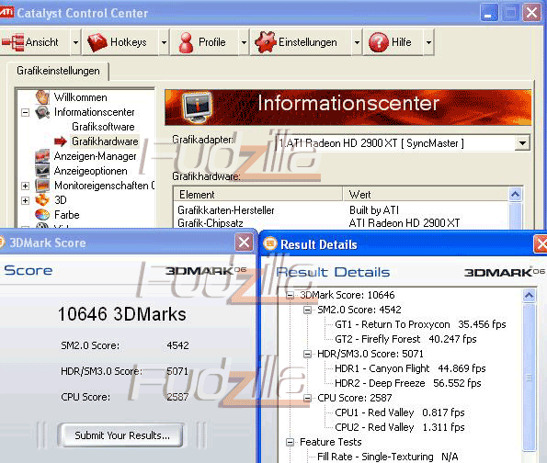Screen dimensions: 547x463
Task: Click the Anzeigen-Manager icon
Action: coord(42,156)
